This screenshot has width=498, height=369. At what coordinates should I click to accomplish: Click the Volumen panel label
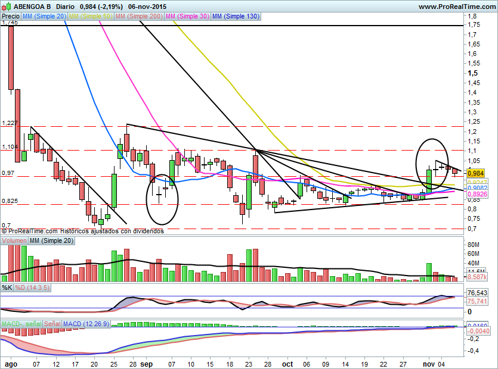click(x=15, y=240)
